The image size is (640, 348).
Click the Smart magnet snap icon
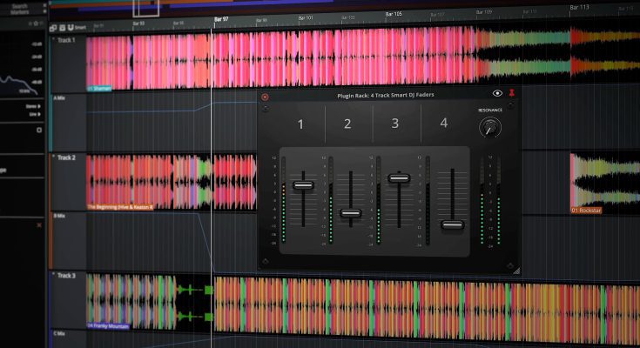(70, 28)
